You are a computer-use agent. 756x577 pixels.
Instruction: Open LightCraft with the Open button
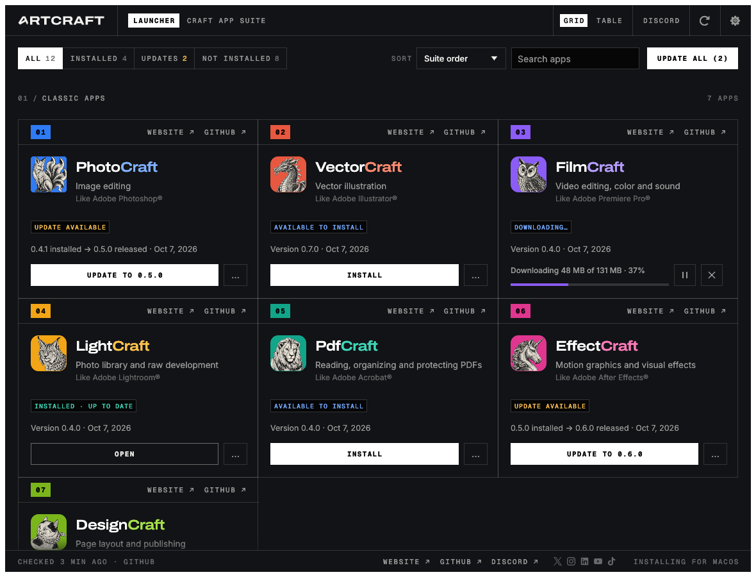coord(124,454)
